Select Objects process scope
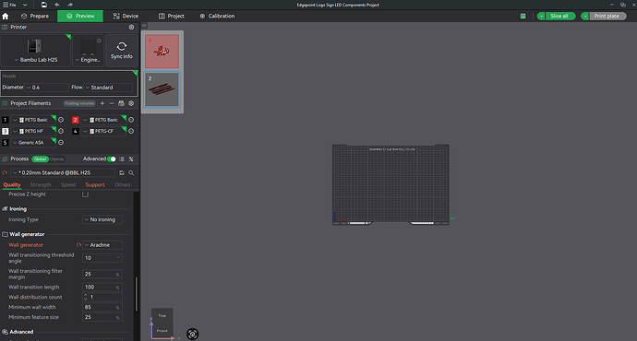The height and width of the screenshot is (341, 637). pyautogui.click(x=57, y=159)
